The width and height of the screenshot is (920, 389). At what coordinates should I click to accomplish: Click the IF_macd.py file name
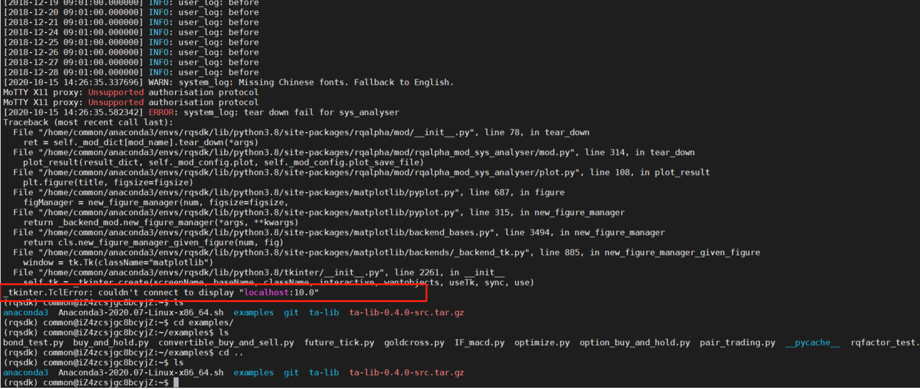click(479, 343)
